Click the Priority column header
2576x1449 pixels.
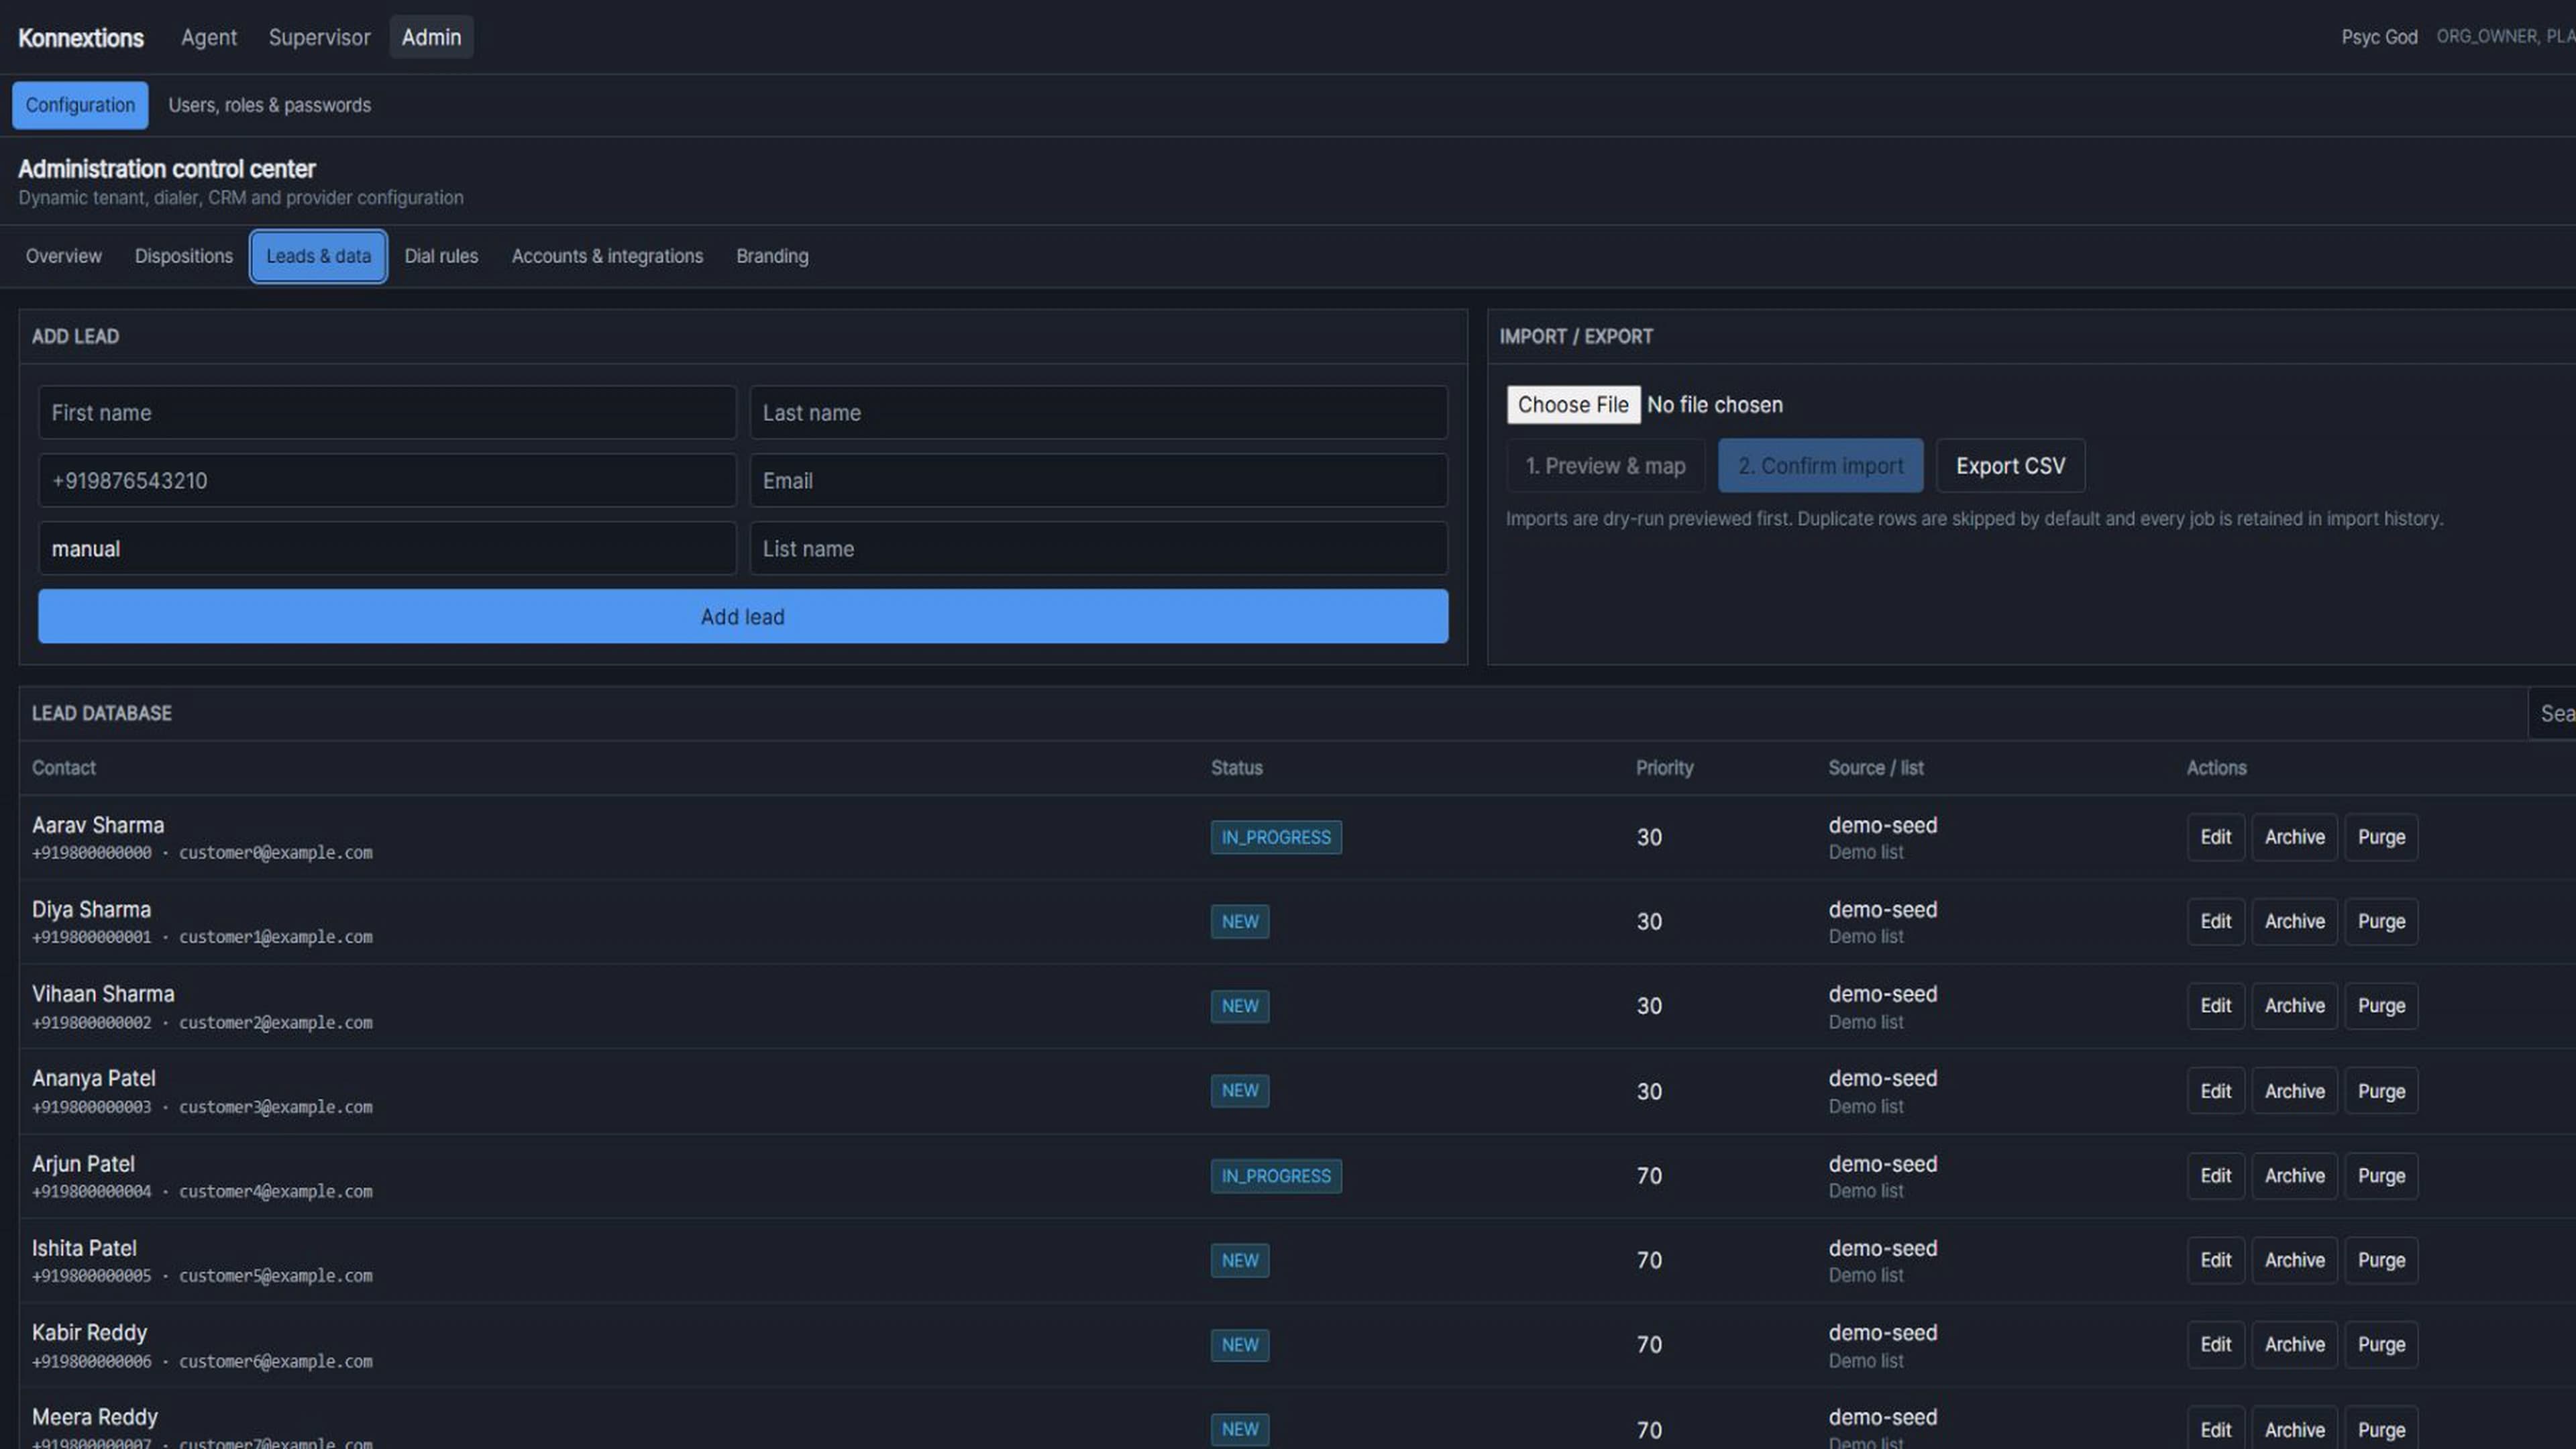[1664, 768]
